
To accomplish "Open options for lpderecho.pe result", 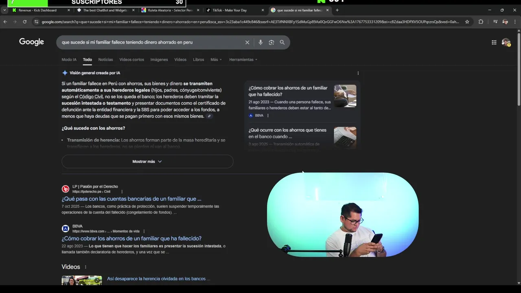I will tap(122, 192).
